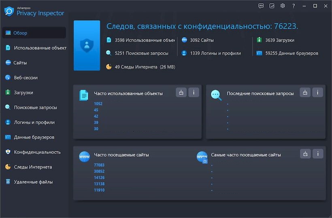Image resolution: width=332 pixels, height=218 pixels.
Task: Click the skin/appearance icon in title bar
Action: pyautogui.click(x=272, y=6)
